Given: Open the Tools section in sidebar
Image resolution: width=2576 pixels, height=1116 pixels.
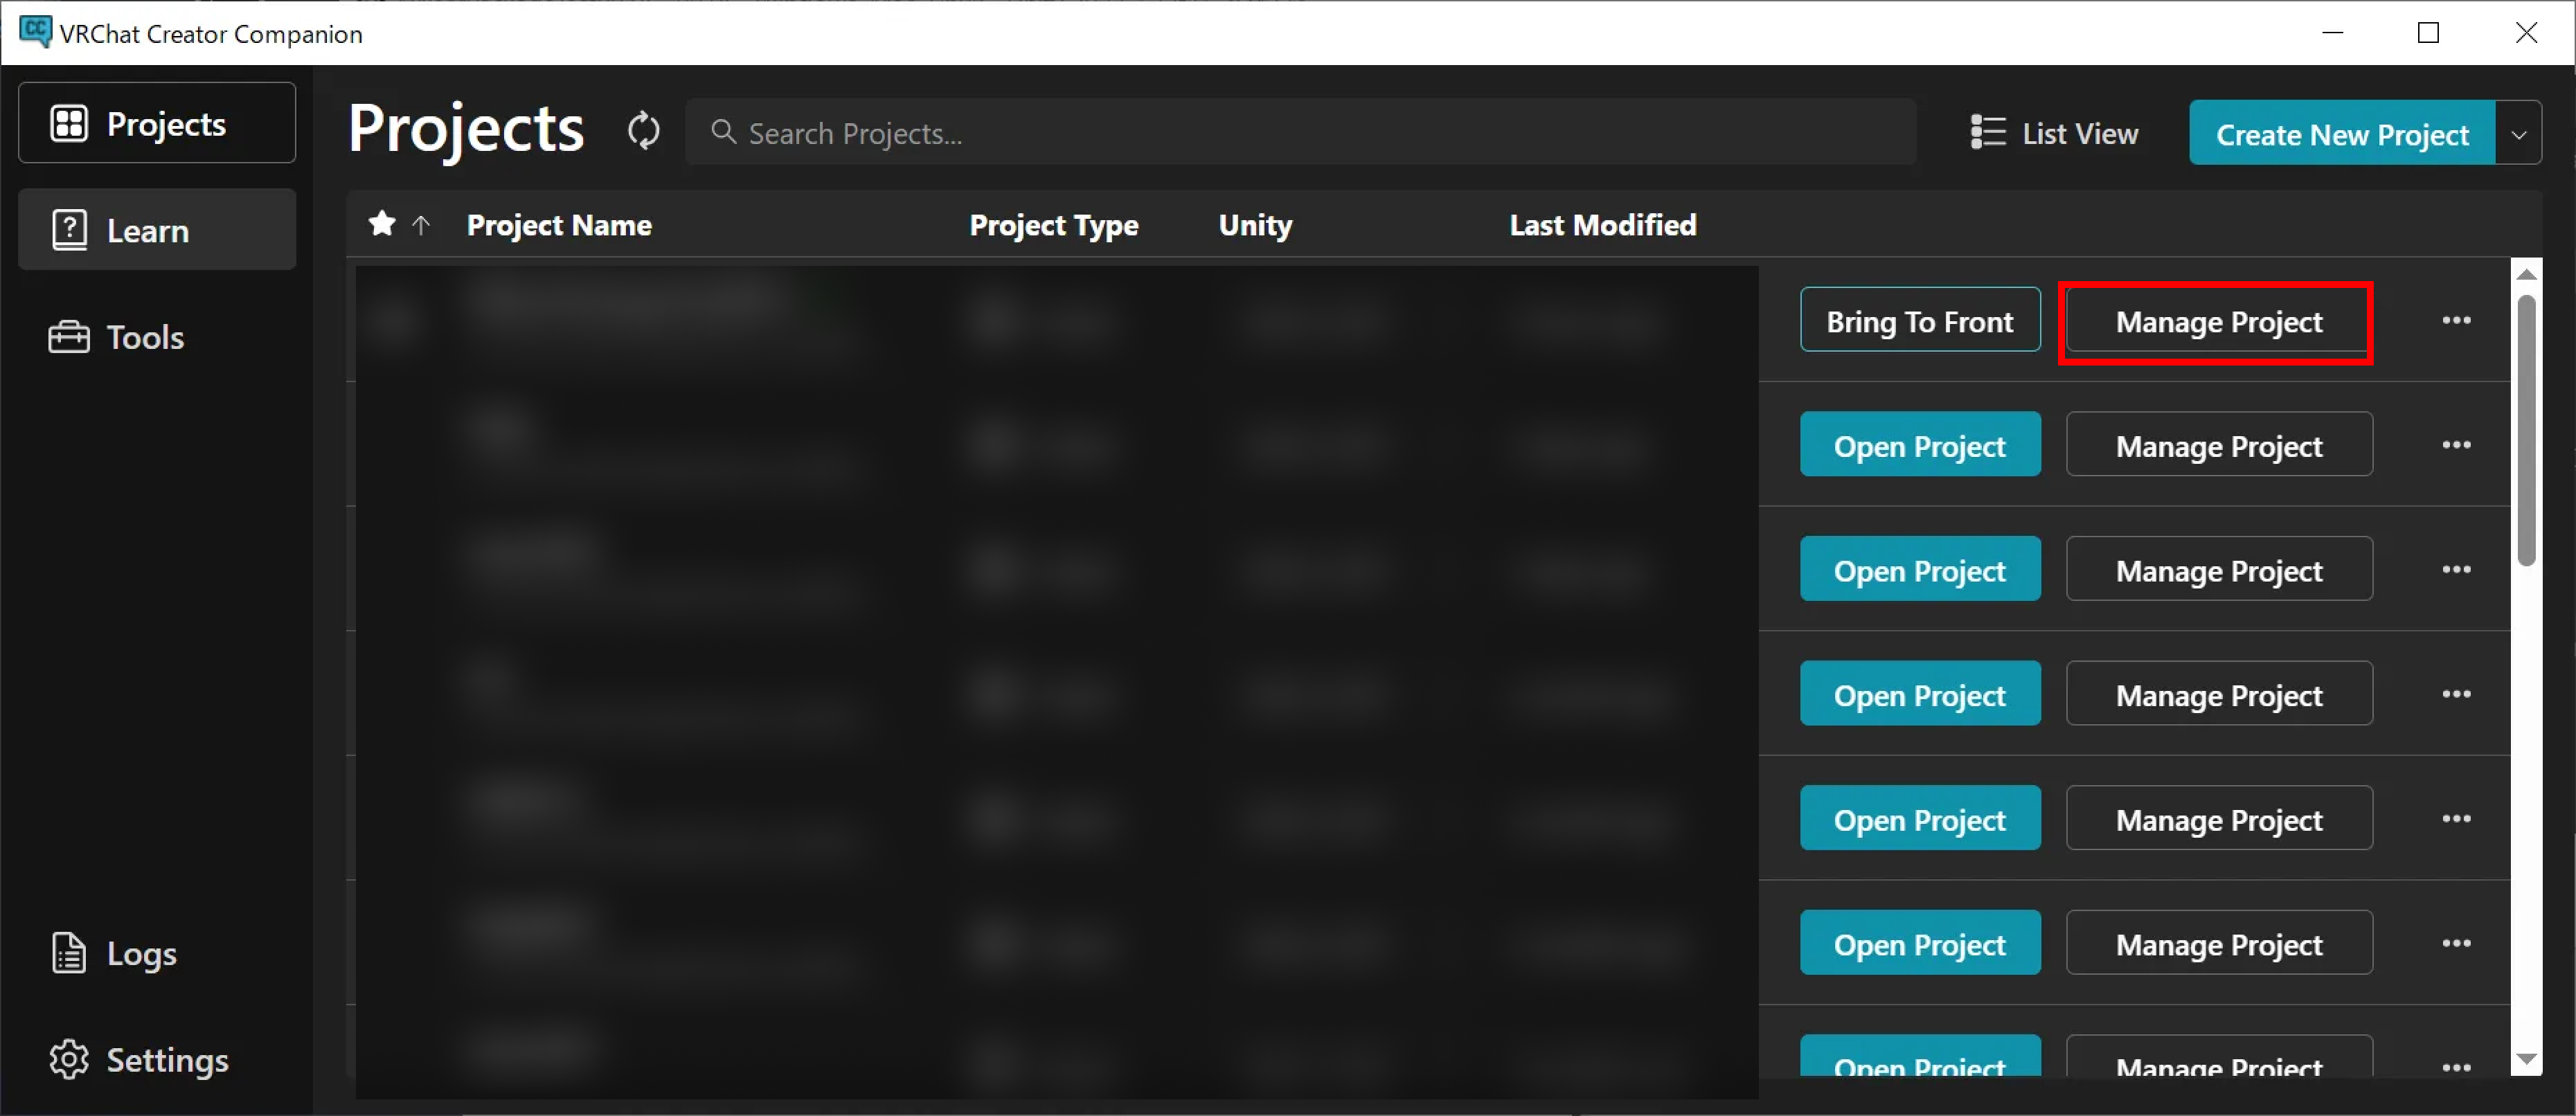Looking at the screenshot, I should tap(157, 337).
